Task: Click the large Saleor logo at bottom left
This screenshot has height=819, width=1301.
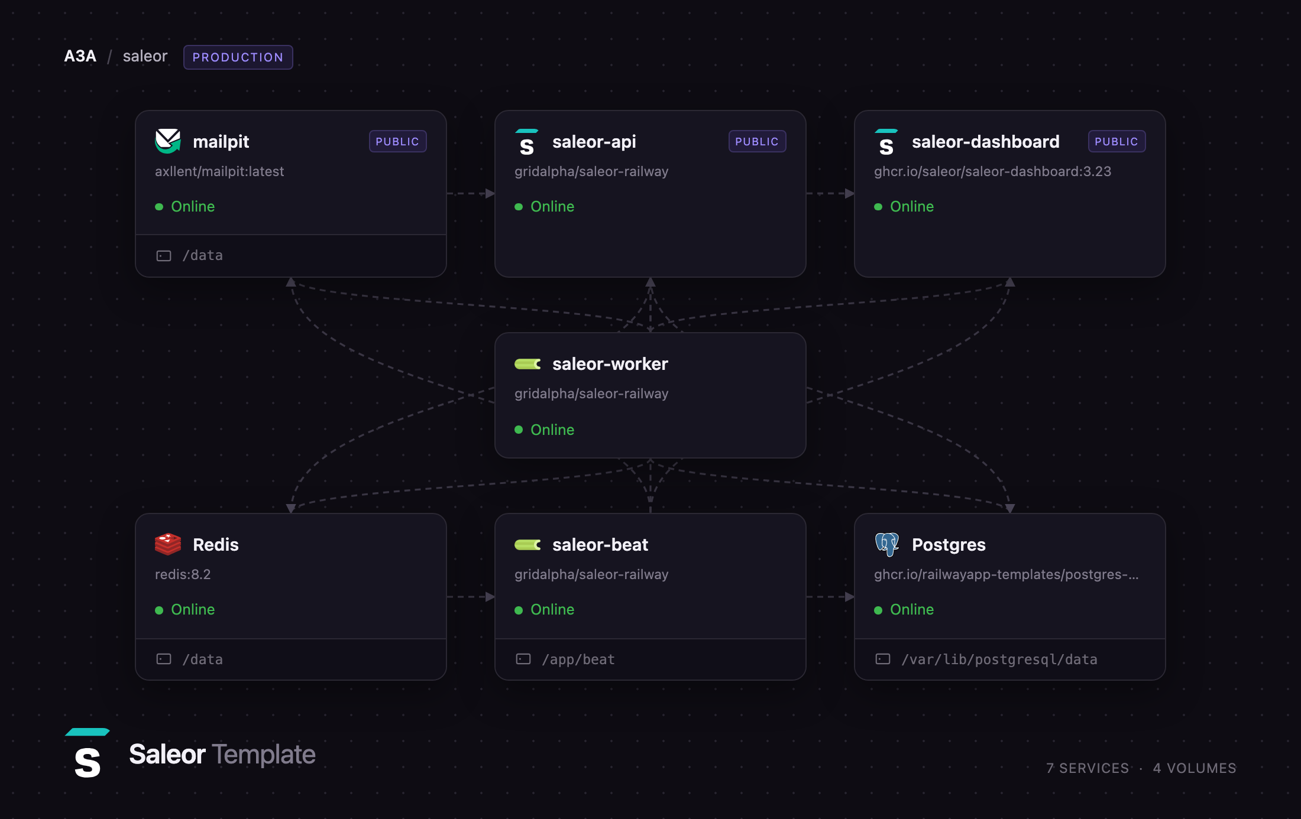Action: [88, 753]
